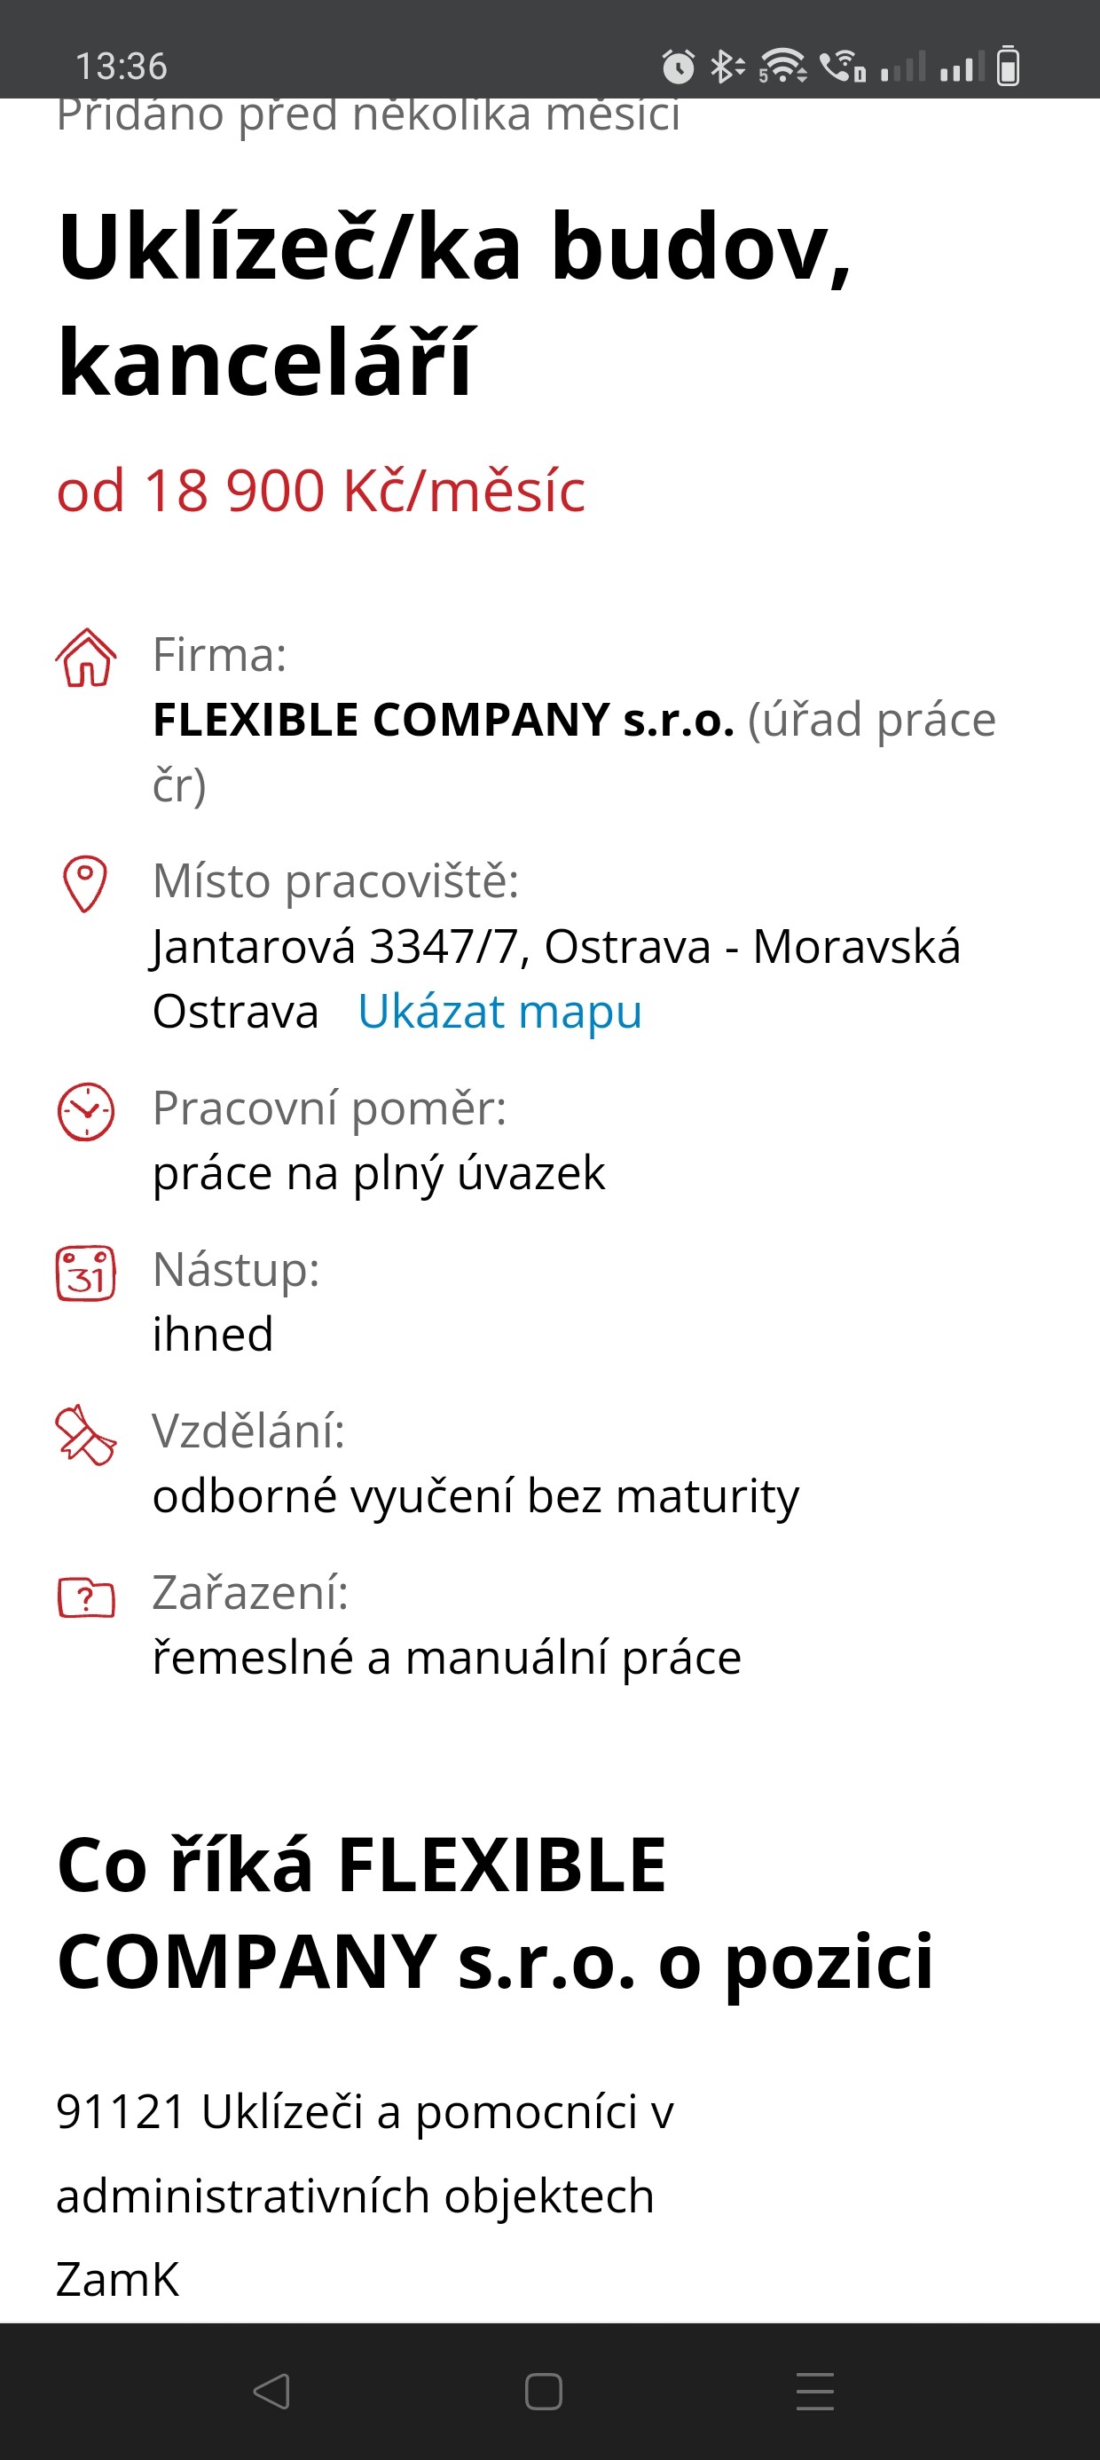1100x2460 pixels.
Task: Tap the calendar icon beside Nástup
Action: [x=86, y=1273]
